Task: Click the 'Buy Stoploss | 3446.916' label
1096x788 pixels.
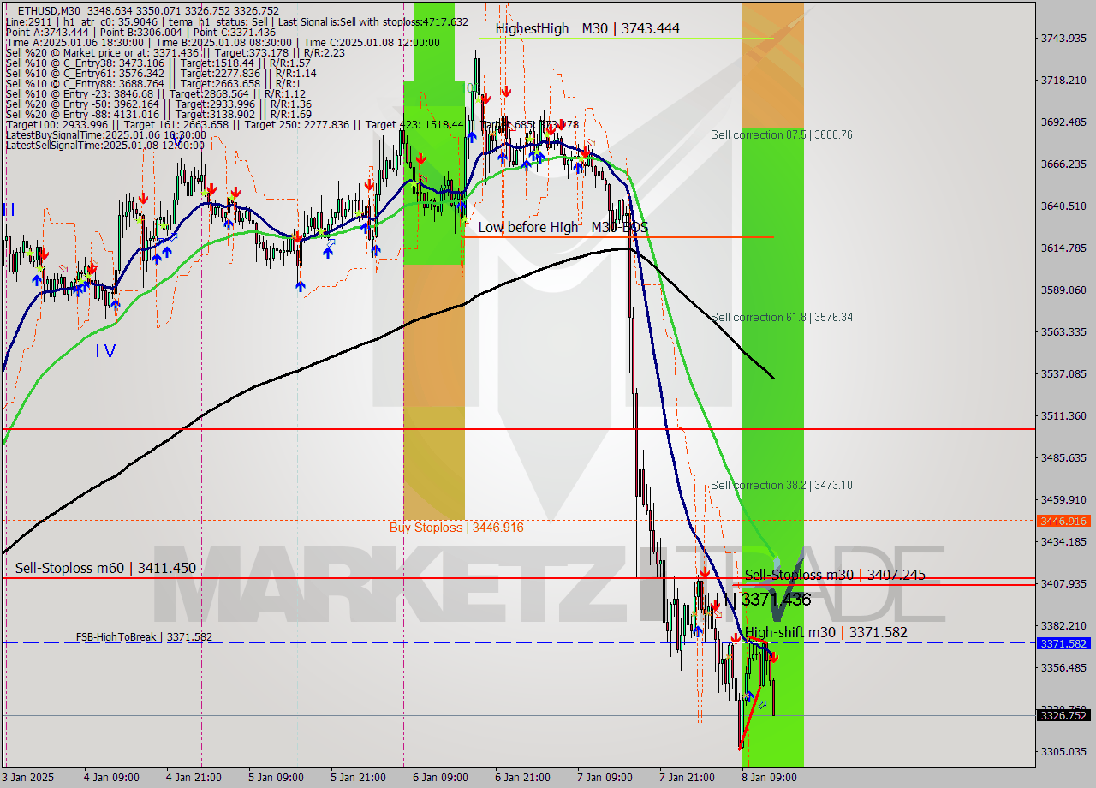Action: coord(456,528)
